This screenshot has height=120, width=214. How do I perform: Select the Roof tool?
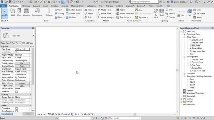60,10
